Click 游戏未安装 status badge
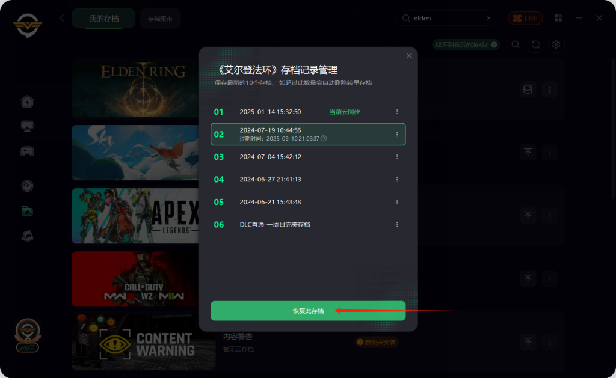The height and width of the screenshot is (378, 616). pyautogui.click(x=377, y=343)
